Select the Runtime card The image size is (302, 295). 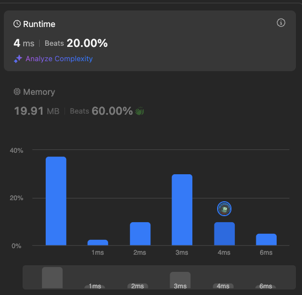coord(150,41)
